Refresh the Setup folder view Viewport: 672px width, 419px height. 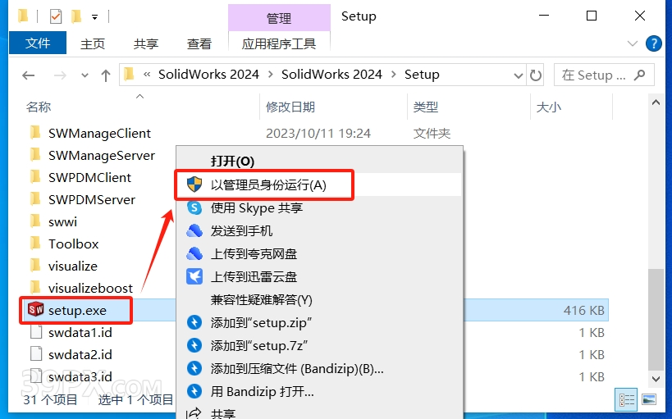(x=535, y=75)
